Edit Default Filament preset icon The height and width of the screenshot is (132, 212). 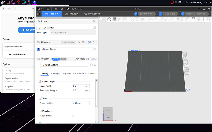pyautogui.click(x=95, y=49)
